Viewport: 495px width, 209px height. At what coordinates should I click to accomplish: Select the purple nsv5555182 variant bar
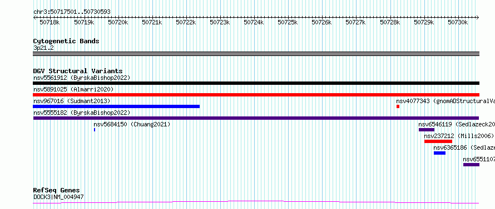coord(256,118)
